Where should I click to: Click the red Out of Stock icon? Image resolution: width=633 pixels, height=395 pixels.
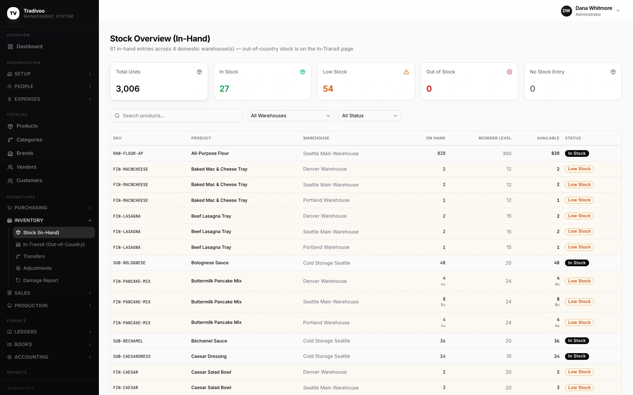[x=510, y=72]
